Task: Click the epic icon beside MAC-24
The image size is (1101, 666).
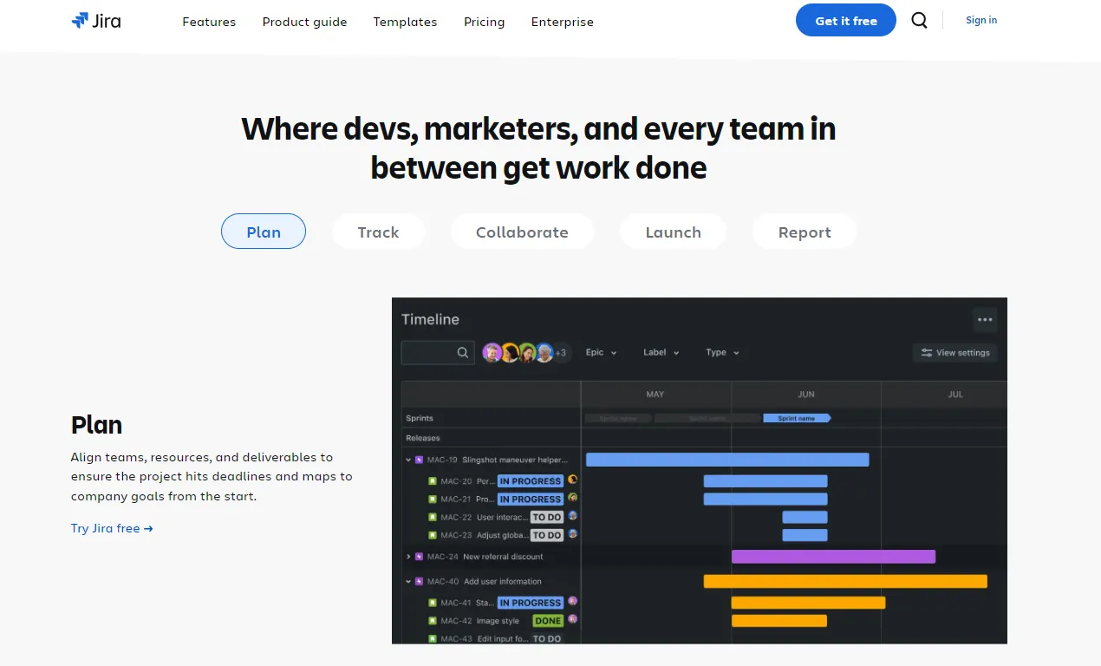Action: pyautogui.click(x=419, y=557)
